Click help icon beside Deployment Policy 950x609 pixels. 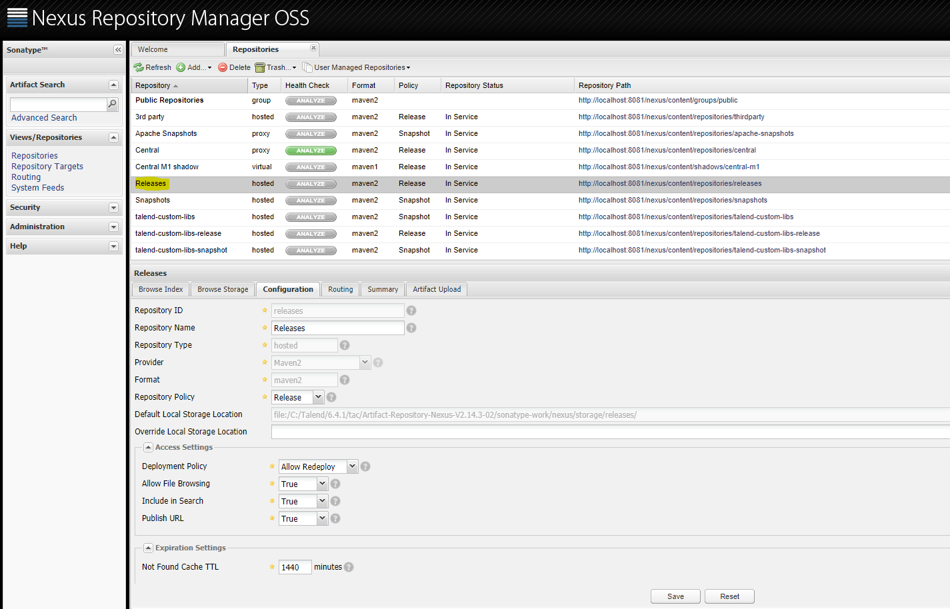coord(365,466)
